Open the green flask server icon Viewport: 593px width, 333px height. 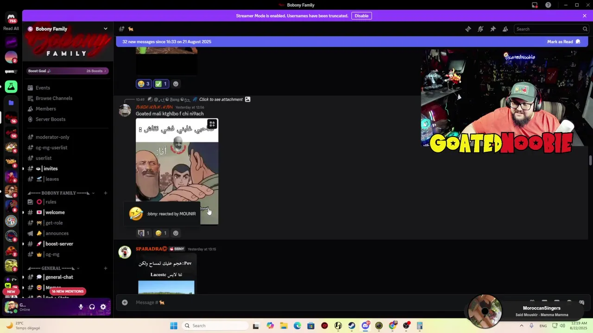(x=11, y=86)
